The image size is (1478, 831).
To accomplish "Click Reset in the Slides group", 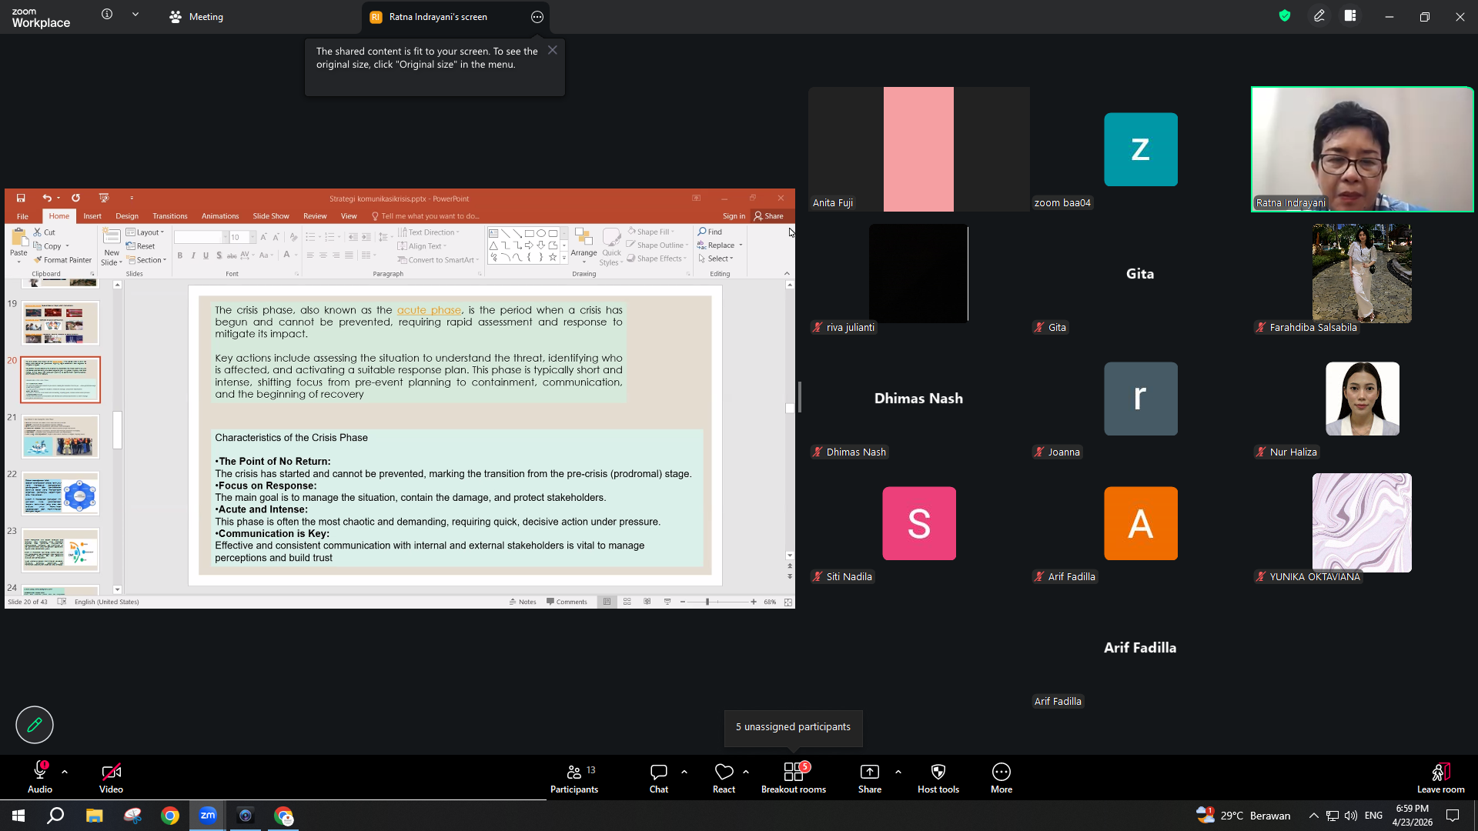I will (x=141, y=246).
